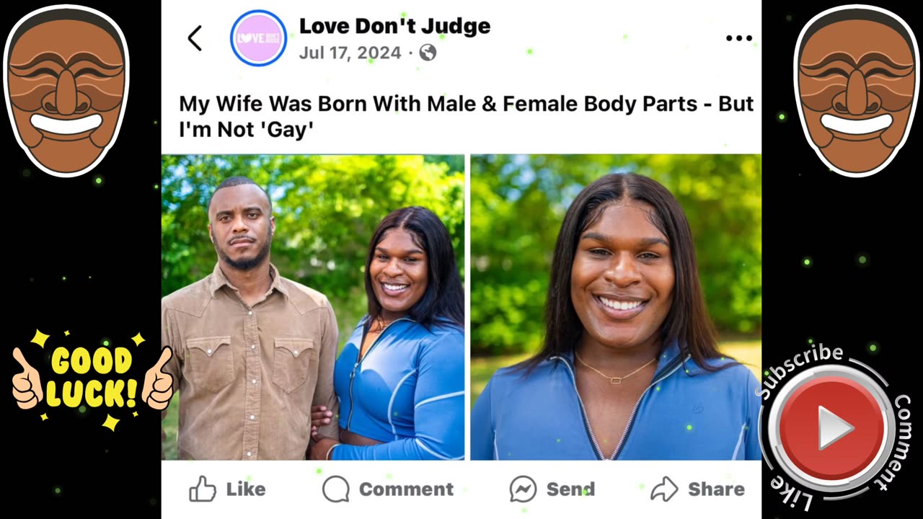923x519 pixels.
Task: Select the Send label text
Action: coord(570,489)
